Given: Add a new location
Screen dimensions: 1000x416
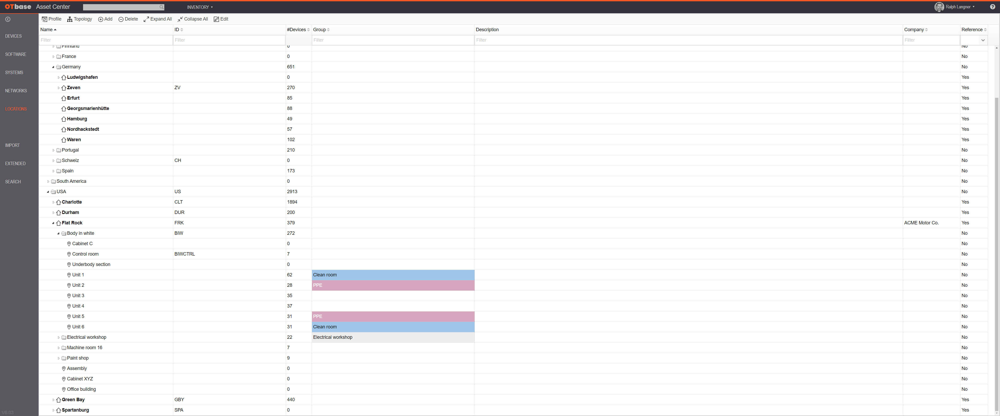Looking at the screenshot, I should (x=105, y=19).
